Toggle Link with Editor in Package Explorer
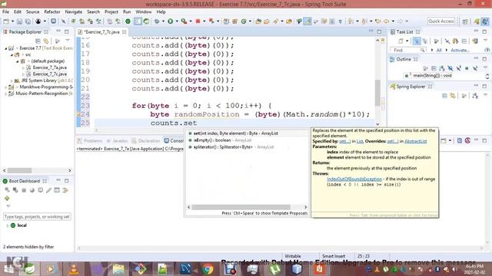 click(x=46, y=41)
